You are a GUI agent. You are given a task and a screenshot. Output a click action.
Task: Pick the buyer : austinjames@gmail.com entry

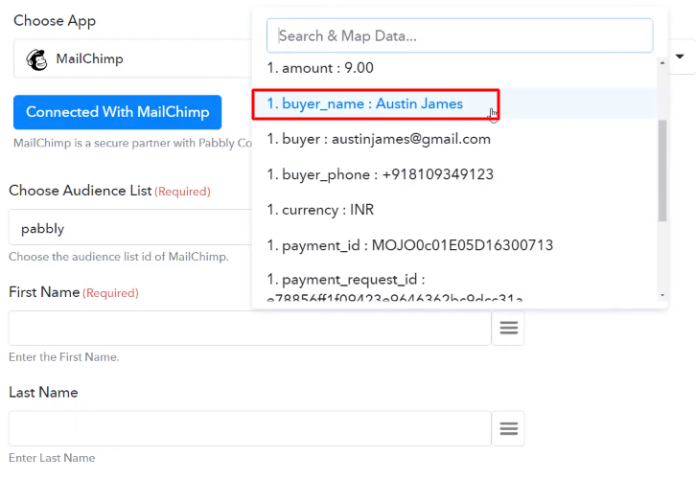pyautogui.click(x=454, y=139)
